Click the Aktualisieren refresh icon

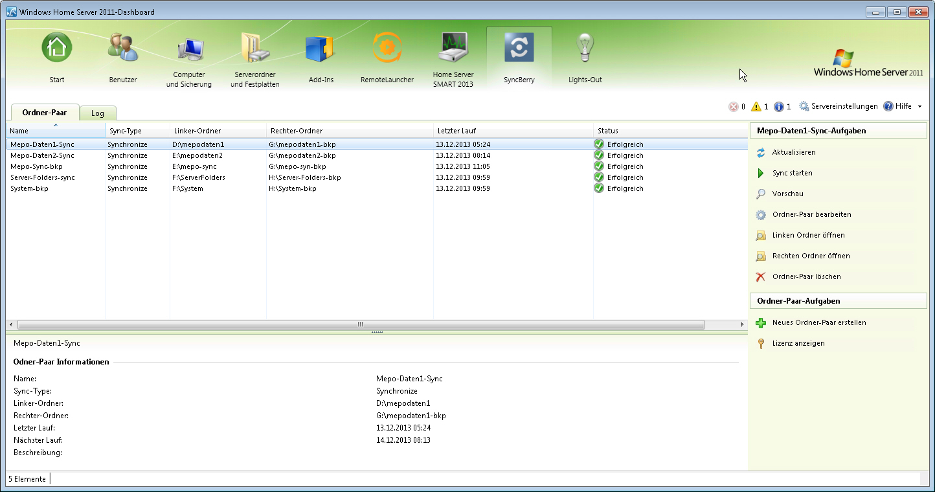coord(761,153)
